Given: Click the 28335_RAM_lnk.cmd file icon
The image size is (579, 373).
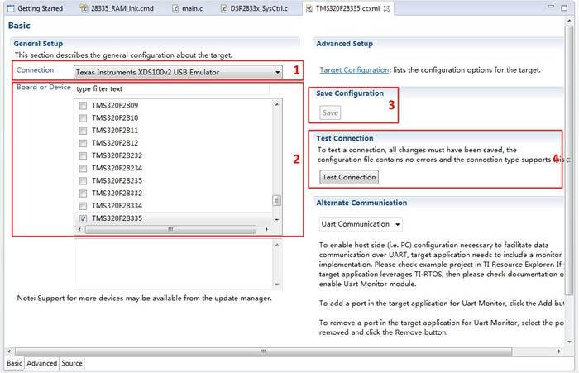Looking at the screenshot, I should point(84,8).
